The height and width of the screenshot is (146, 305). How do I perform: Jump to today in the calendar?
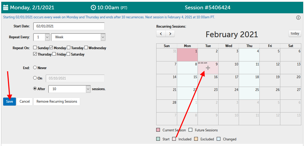click(295, 34)
